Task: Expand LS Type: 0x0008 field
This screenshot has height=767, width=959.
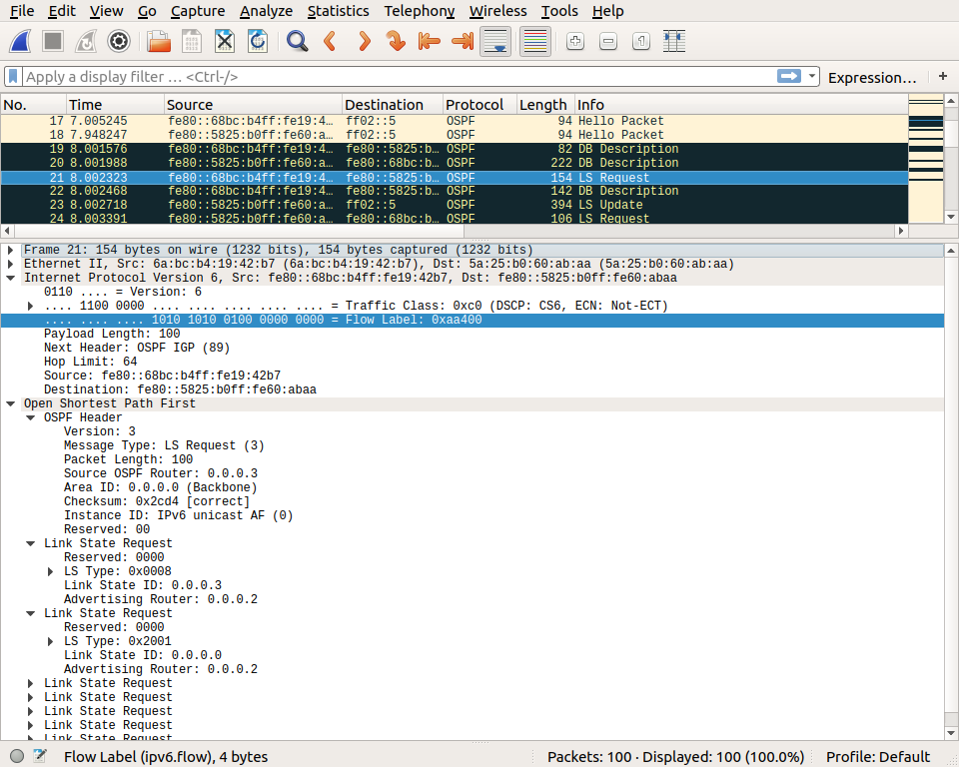Action: point(51,571)
